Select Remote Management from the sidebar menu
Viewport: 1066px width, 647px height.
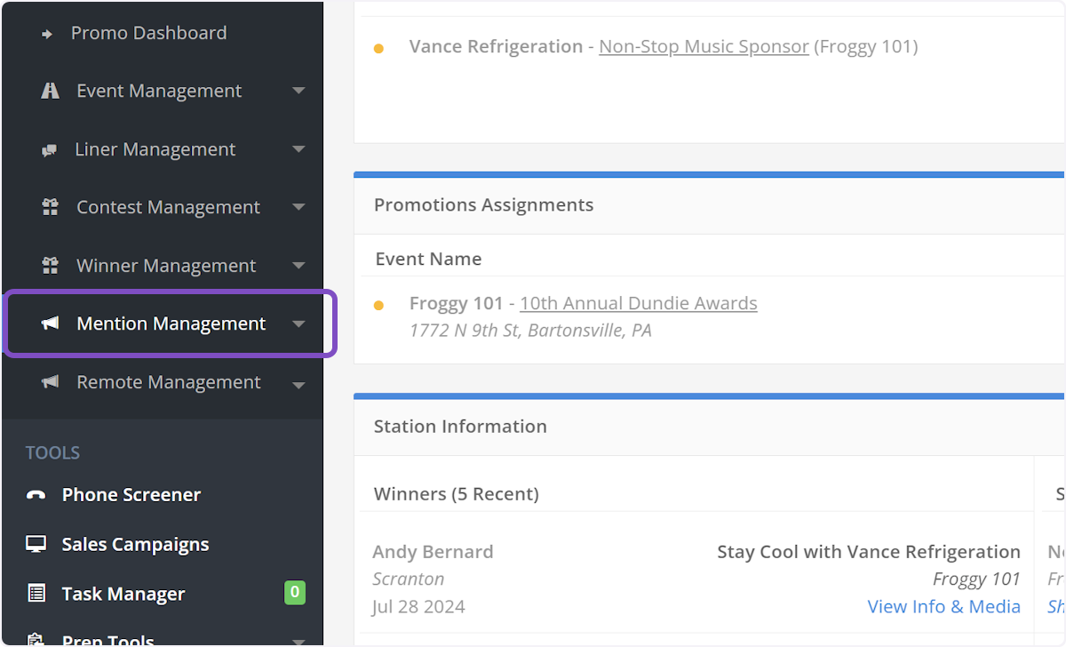170,381
